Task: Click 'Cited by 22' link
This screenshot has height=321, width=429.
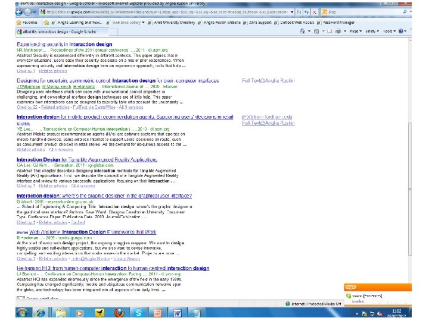Action: pyautogui.click(x=27, y=107)
